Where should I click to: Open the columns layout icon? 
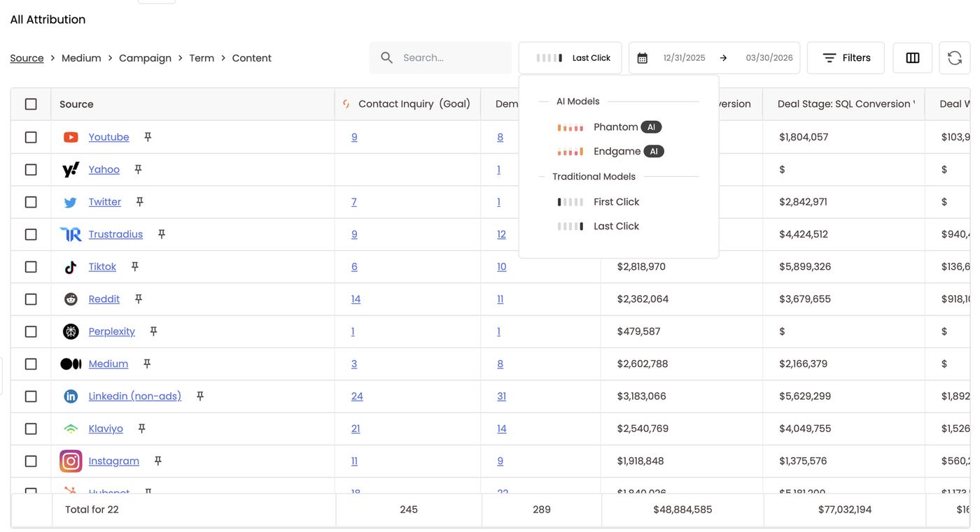[913, 58]
